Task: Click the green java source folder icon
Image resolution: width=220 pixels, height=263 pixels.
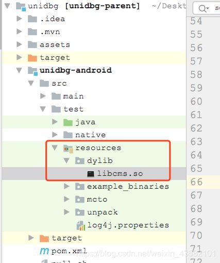Action: (x=68, y=122)
